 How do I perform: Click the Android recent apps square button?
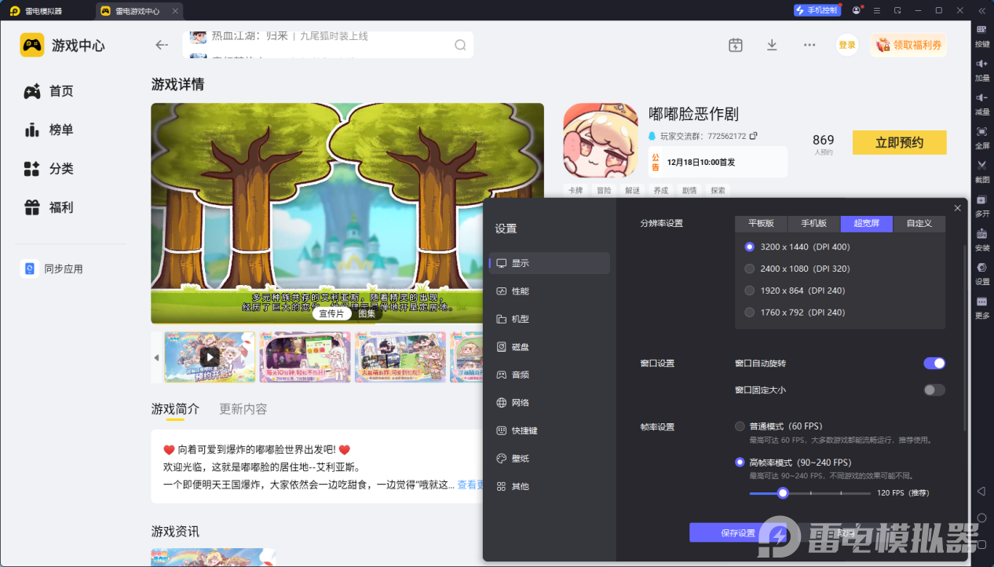[981, 544]
